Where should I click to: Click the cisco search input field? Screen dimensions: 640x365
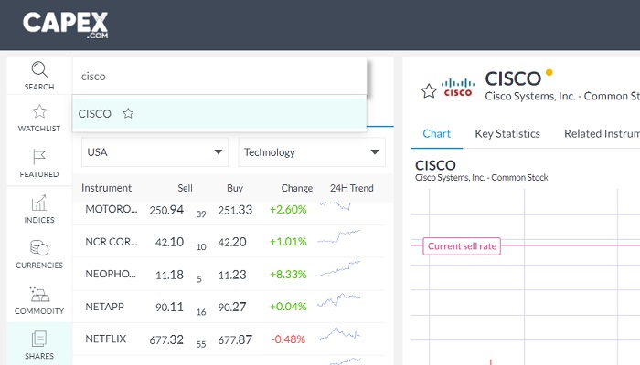[219, 76]
